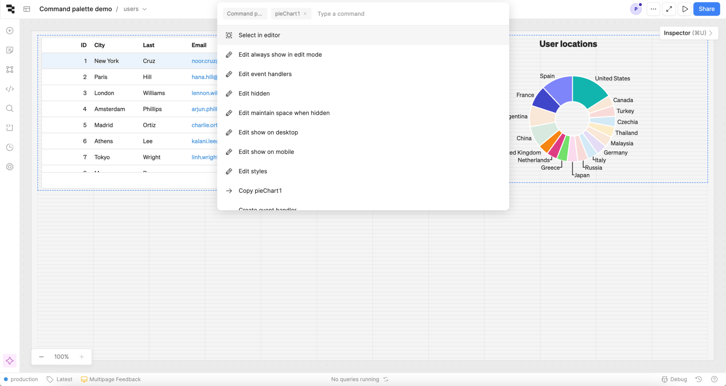This screenshot has height=386, width=726.
Task: Click the Command palette demo app title
Action: coord(75,9)
